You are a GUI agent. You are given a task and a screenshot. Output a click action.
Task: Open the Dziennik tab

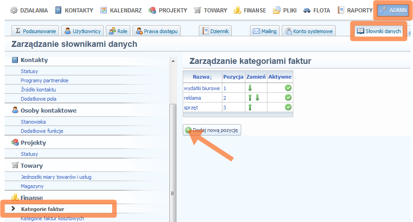coord(215,31)
